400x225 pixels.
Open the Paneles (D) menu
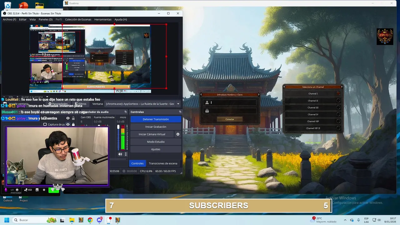[46, 19]
